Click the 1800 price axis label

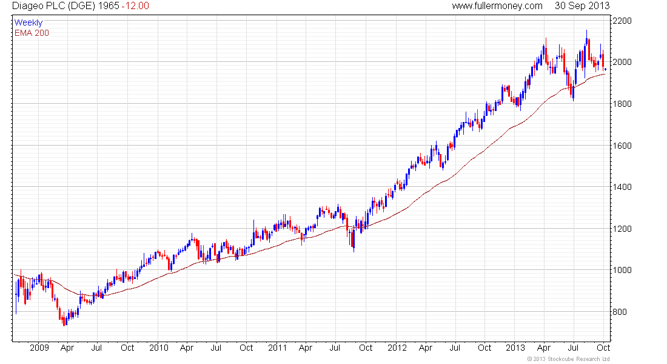tap(622, 104)
